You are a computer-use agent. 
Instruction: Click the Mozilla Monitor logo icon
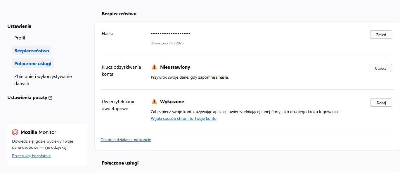[x=15, y=132]
